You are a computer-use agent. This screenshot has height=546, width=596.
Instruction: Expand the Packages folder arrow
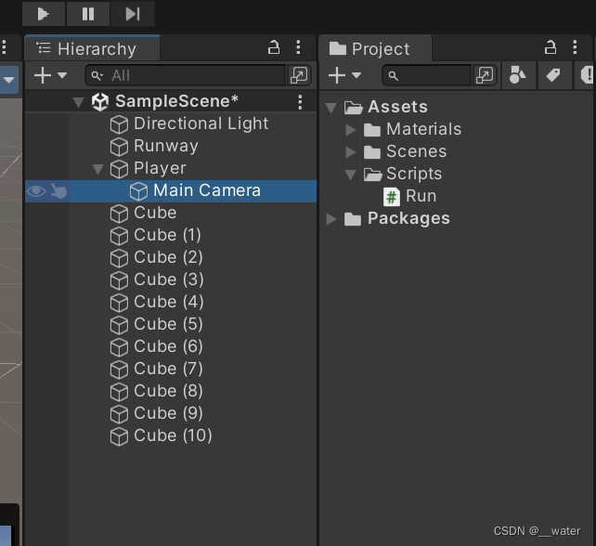(x=331, y=219)
